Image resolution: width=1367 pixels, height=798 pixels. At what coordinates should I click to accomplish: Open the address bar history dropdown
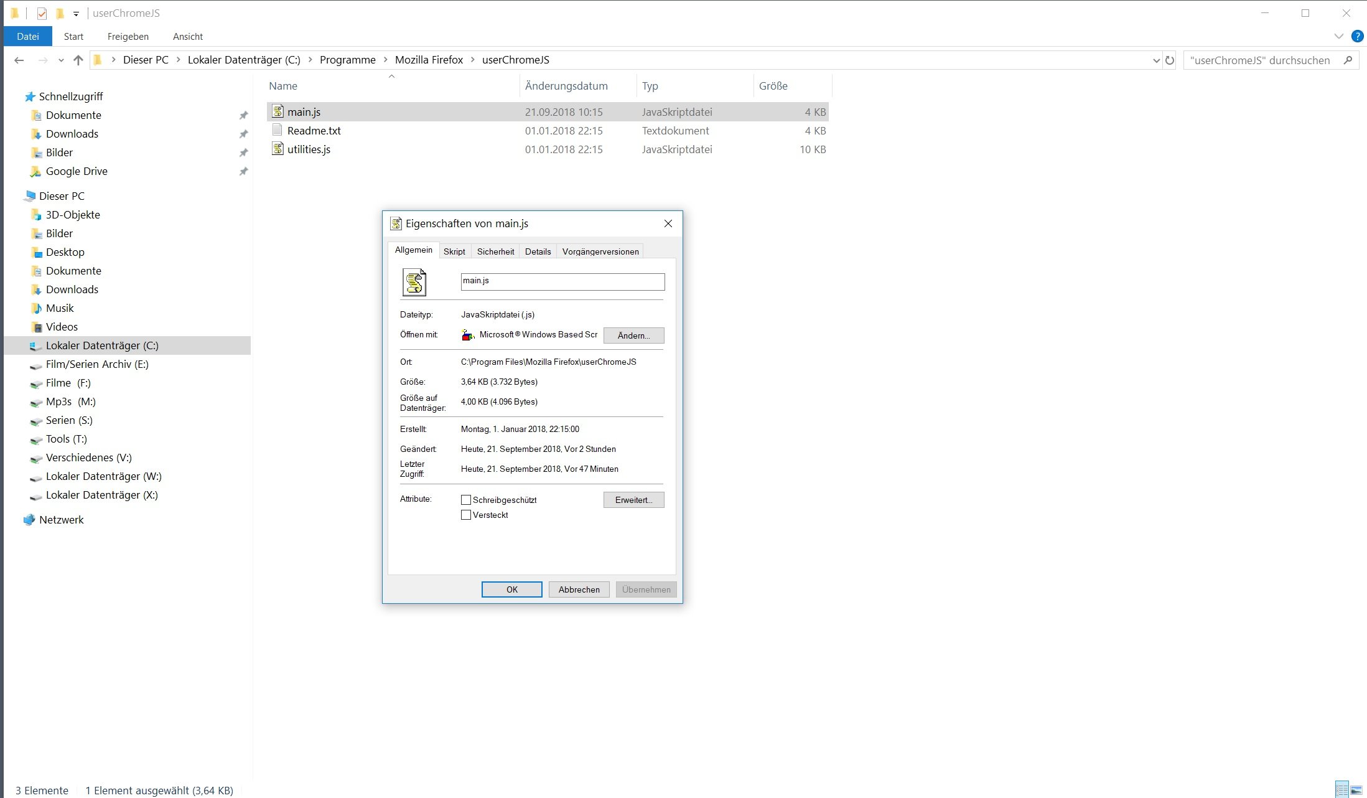(1156, 60)
